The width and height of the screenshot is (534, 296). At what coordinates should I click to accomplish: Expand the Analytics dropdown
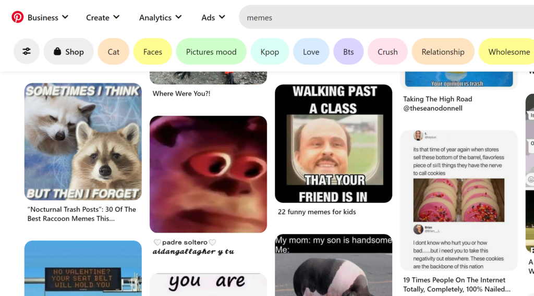[160, 17]
